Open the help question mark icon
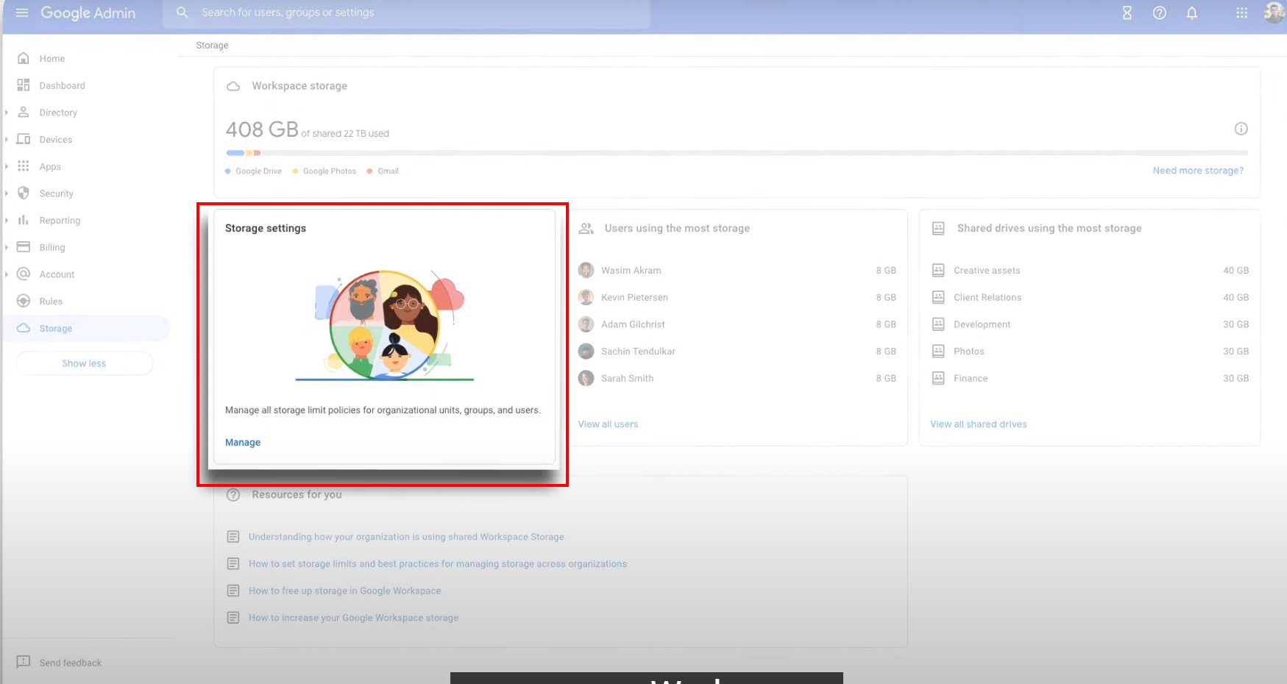This screenshot has height=684, width=1287. pos(1160,13)
